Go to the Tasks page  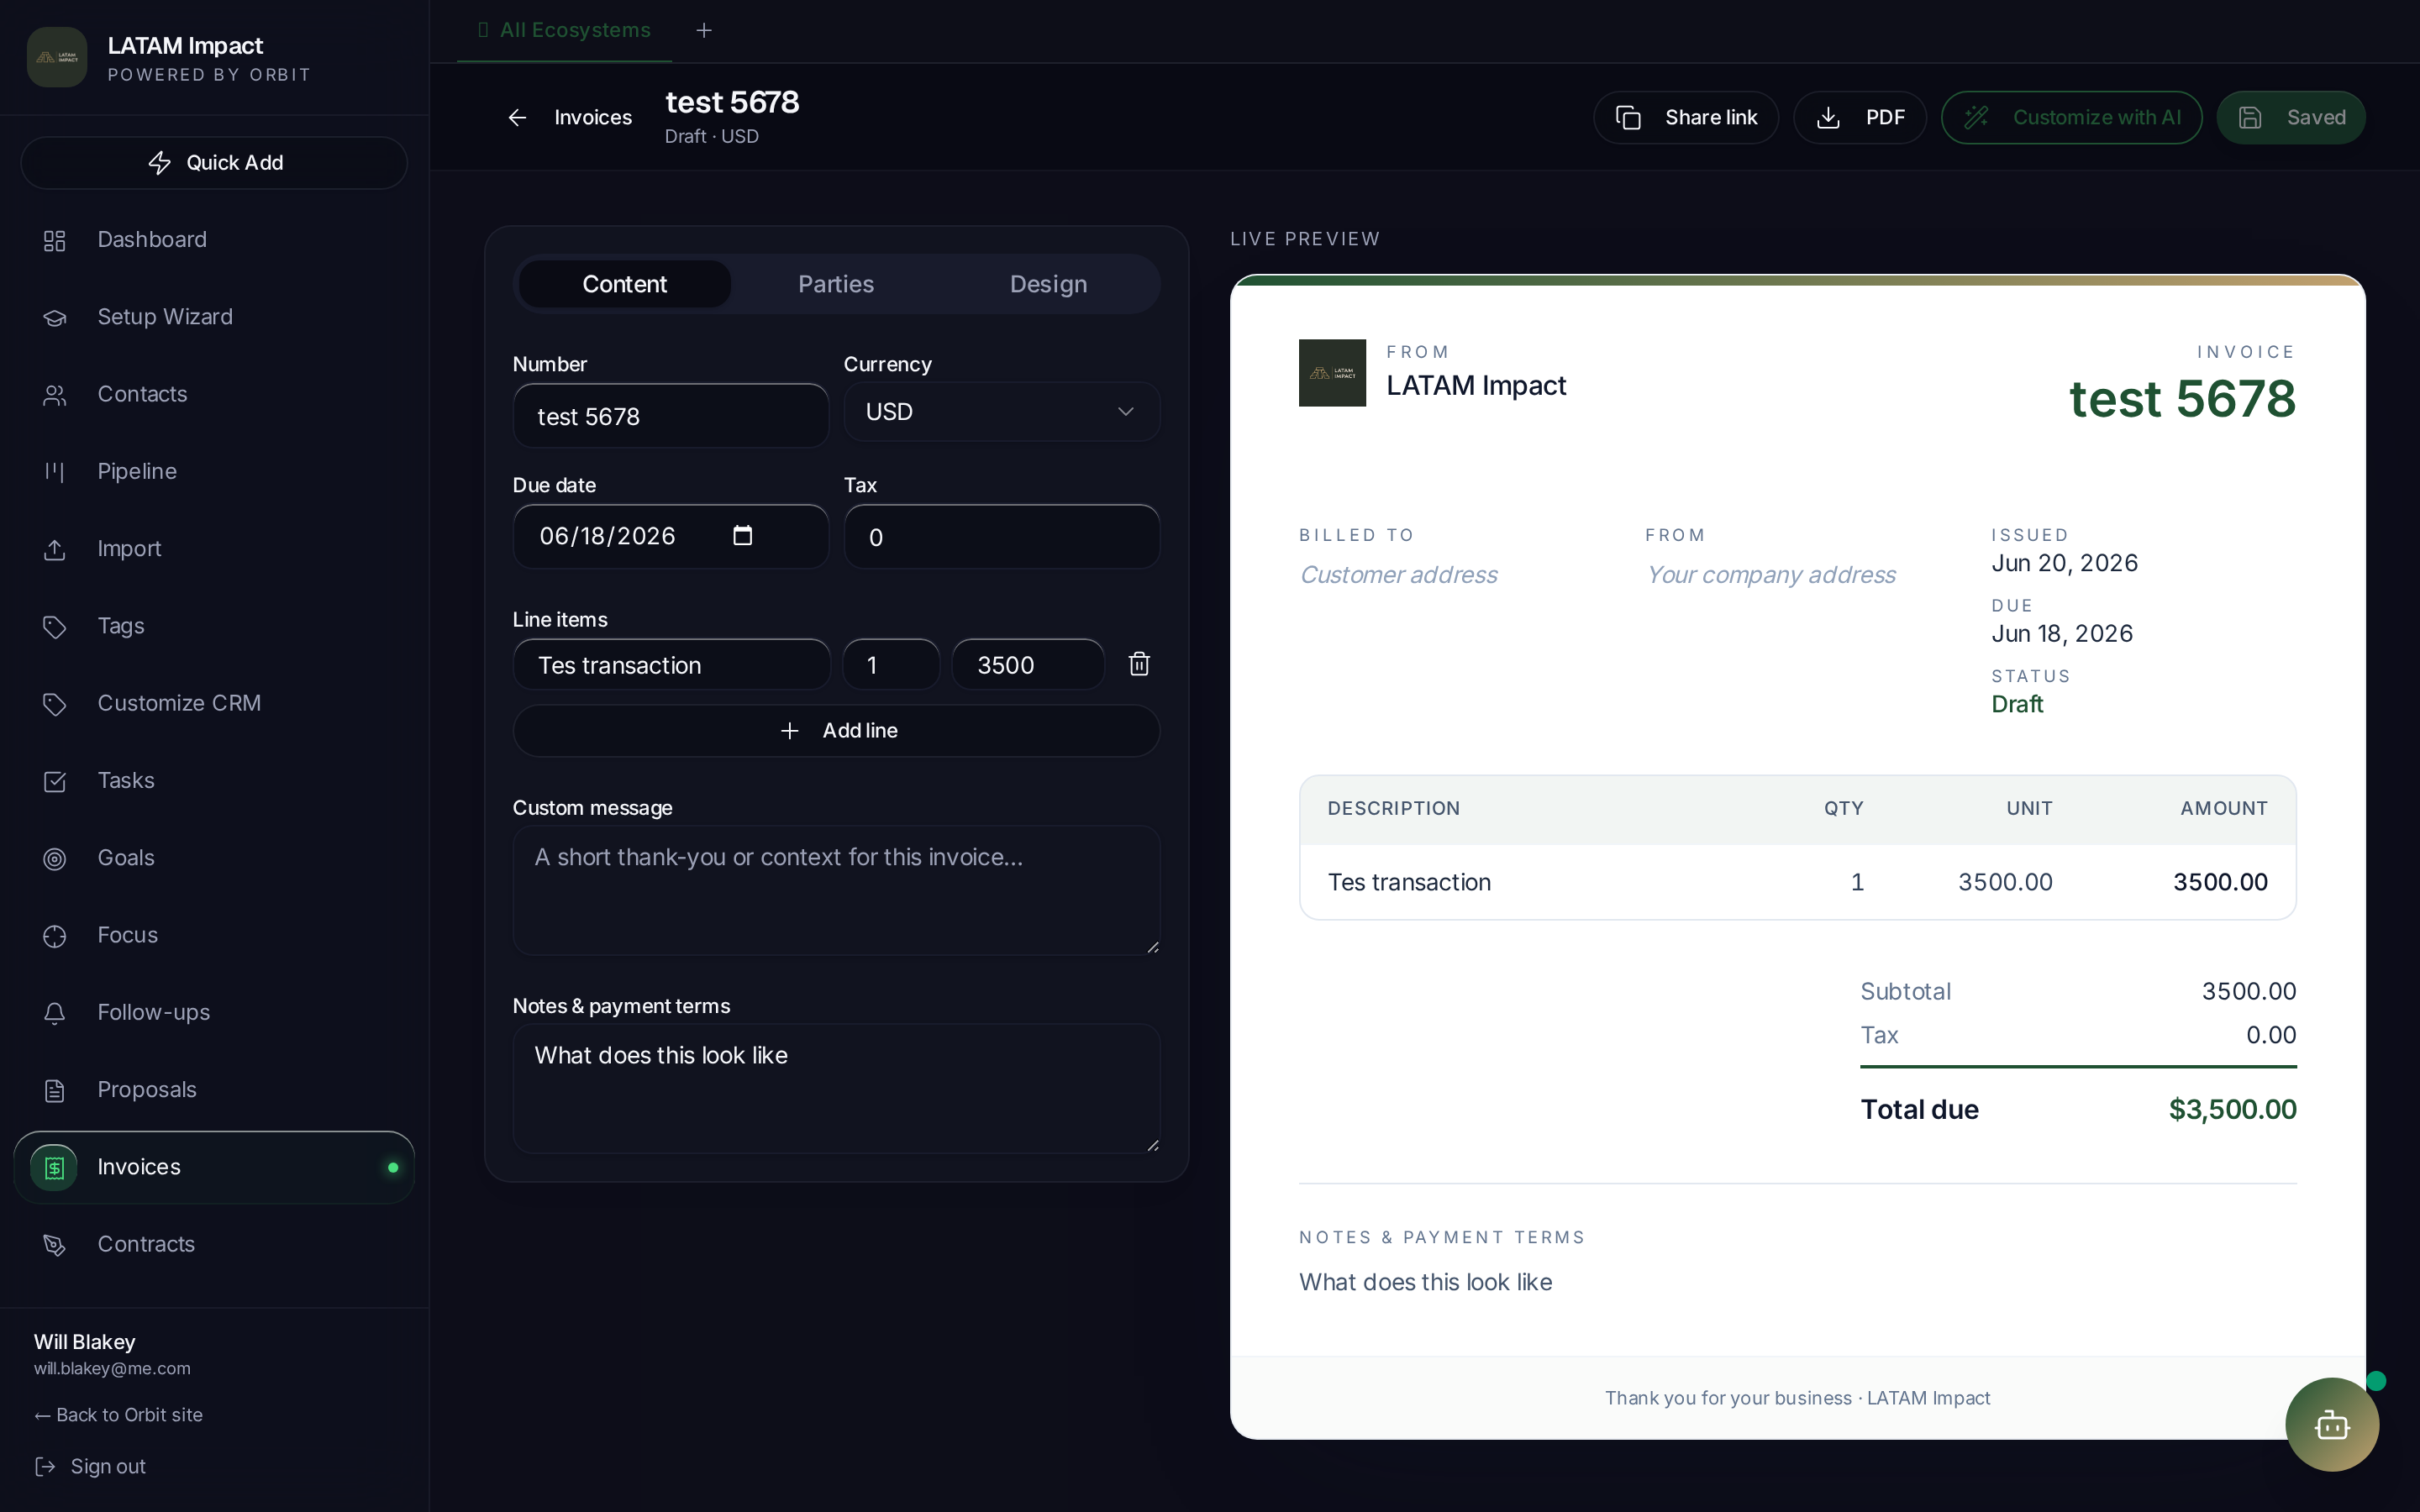point(214,780)
